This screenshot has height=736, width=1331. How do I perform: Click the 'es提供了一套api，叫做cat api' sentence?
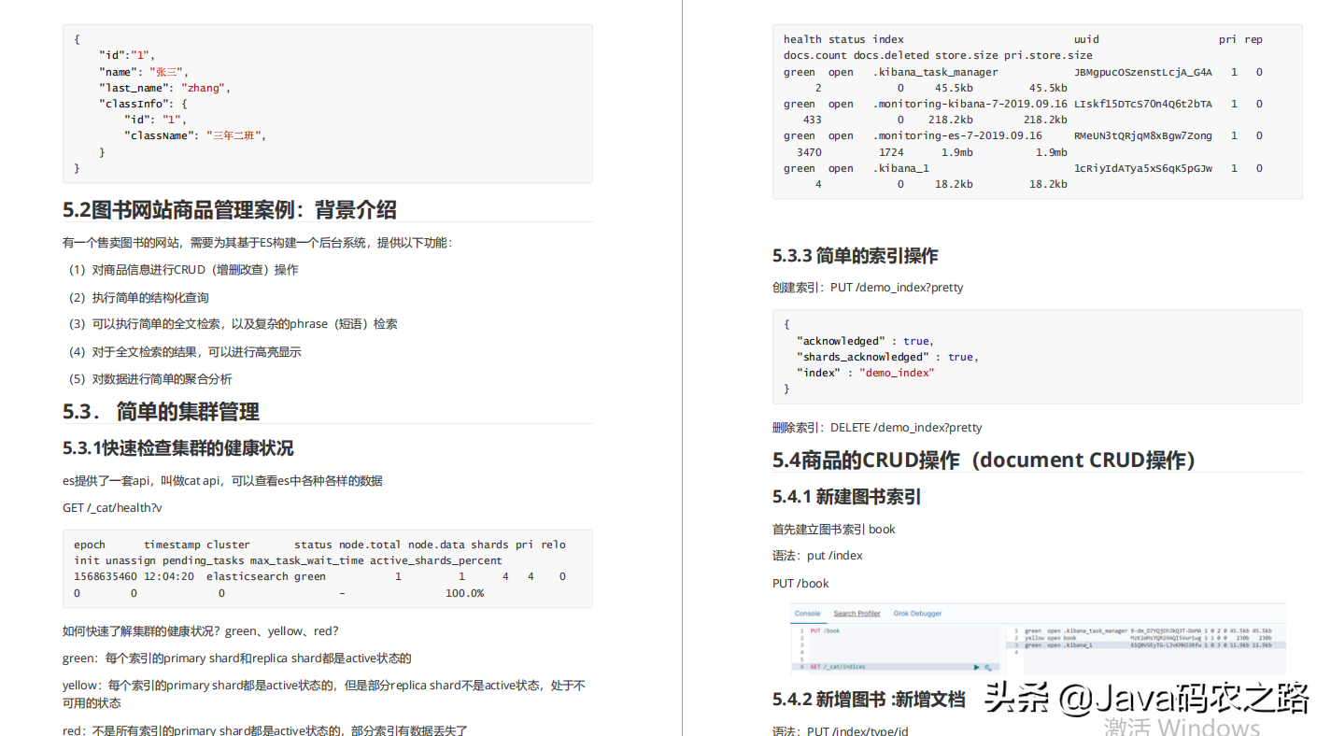coord(222,481)
